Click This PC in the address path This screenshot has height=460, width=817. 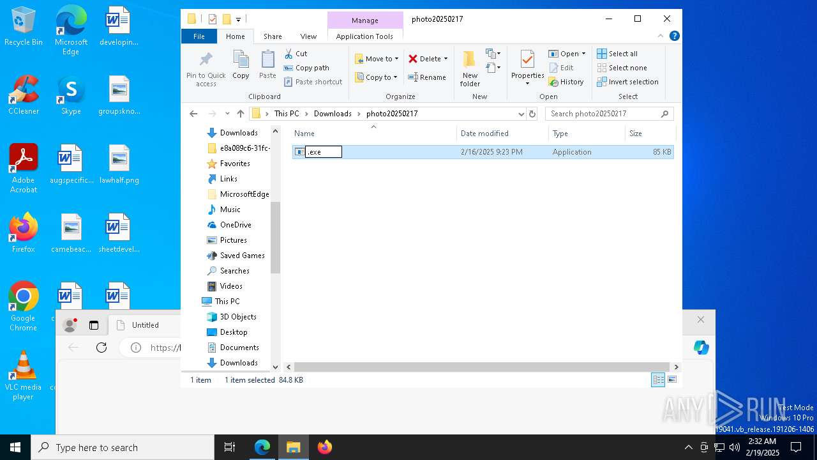287,114
